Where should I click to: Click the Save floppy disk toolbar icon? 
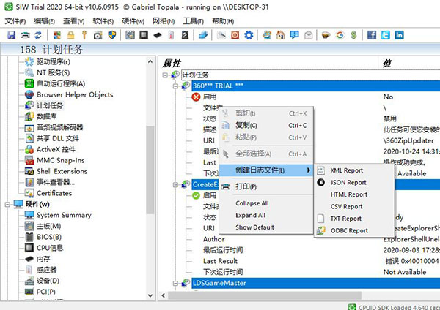click(x=11, y=35)
